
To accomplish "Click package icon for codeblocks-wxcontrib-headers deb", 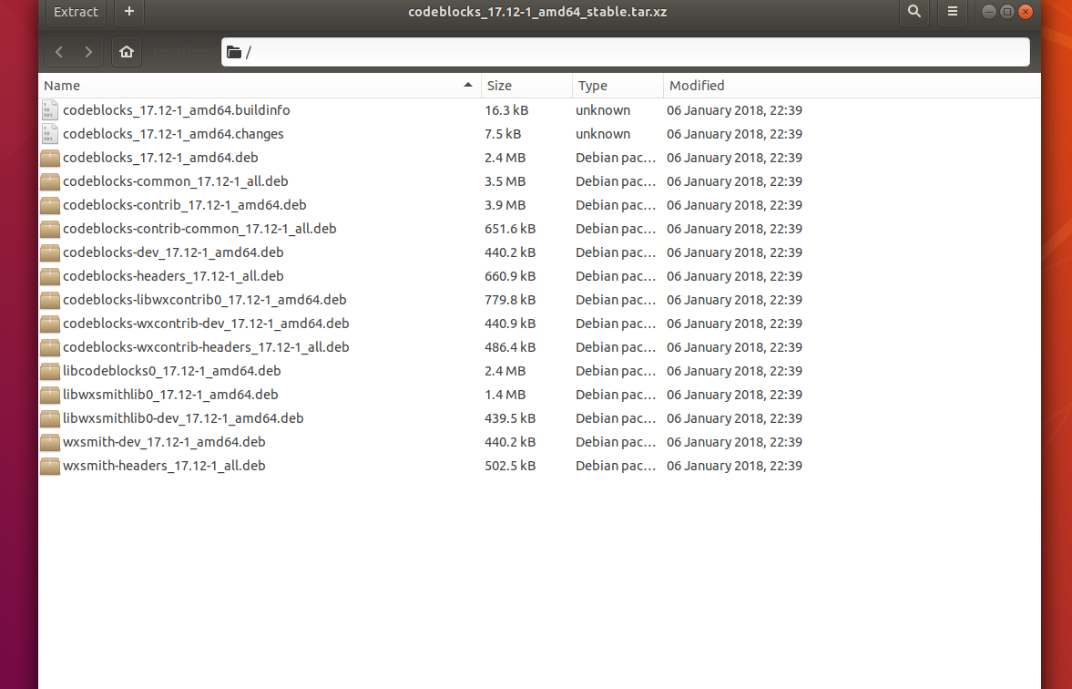I will tap(50, 347).
